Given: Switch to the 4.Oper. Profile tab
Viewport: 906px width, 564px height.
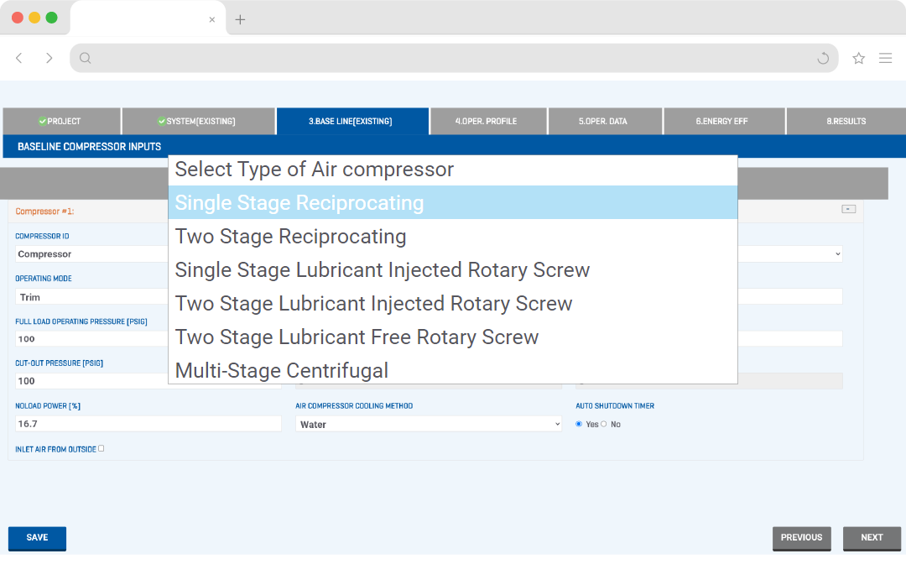Looking at the screenshot, I should (x=487, y=121).
